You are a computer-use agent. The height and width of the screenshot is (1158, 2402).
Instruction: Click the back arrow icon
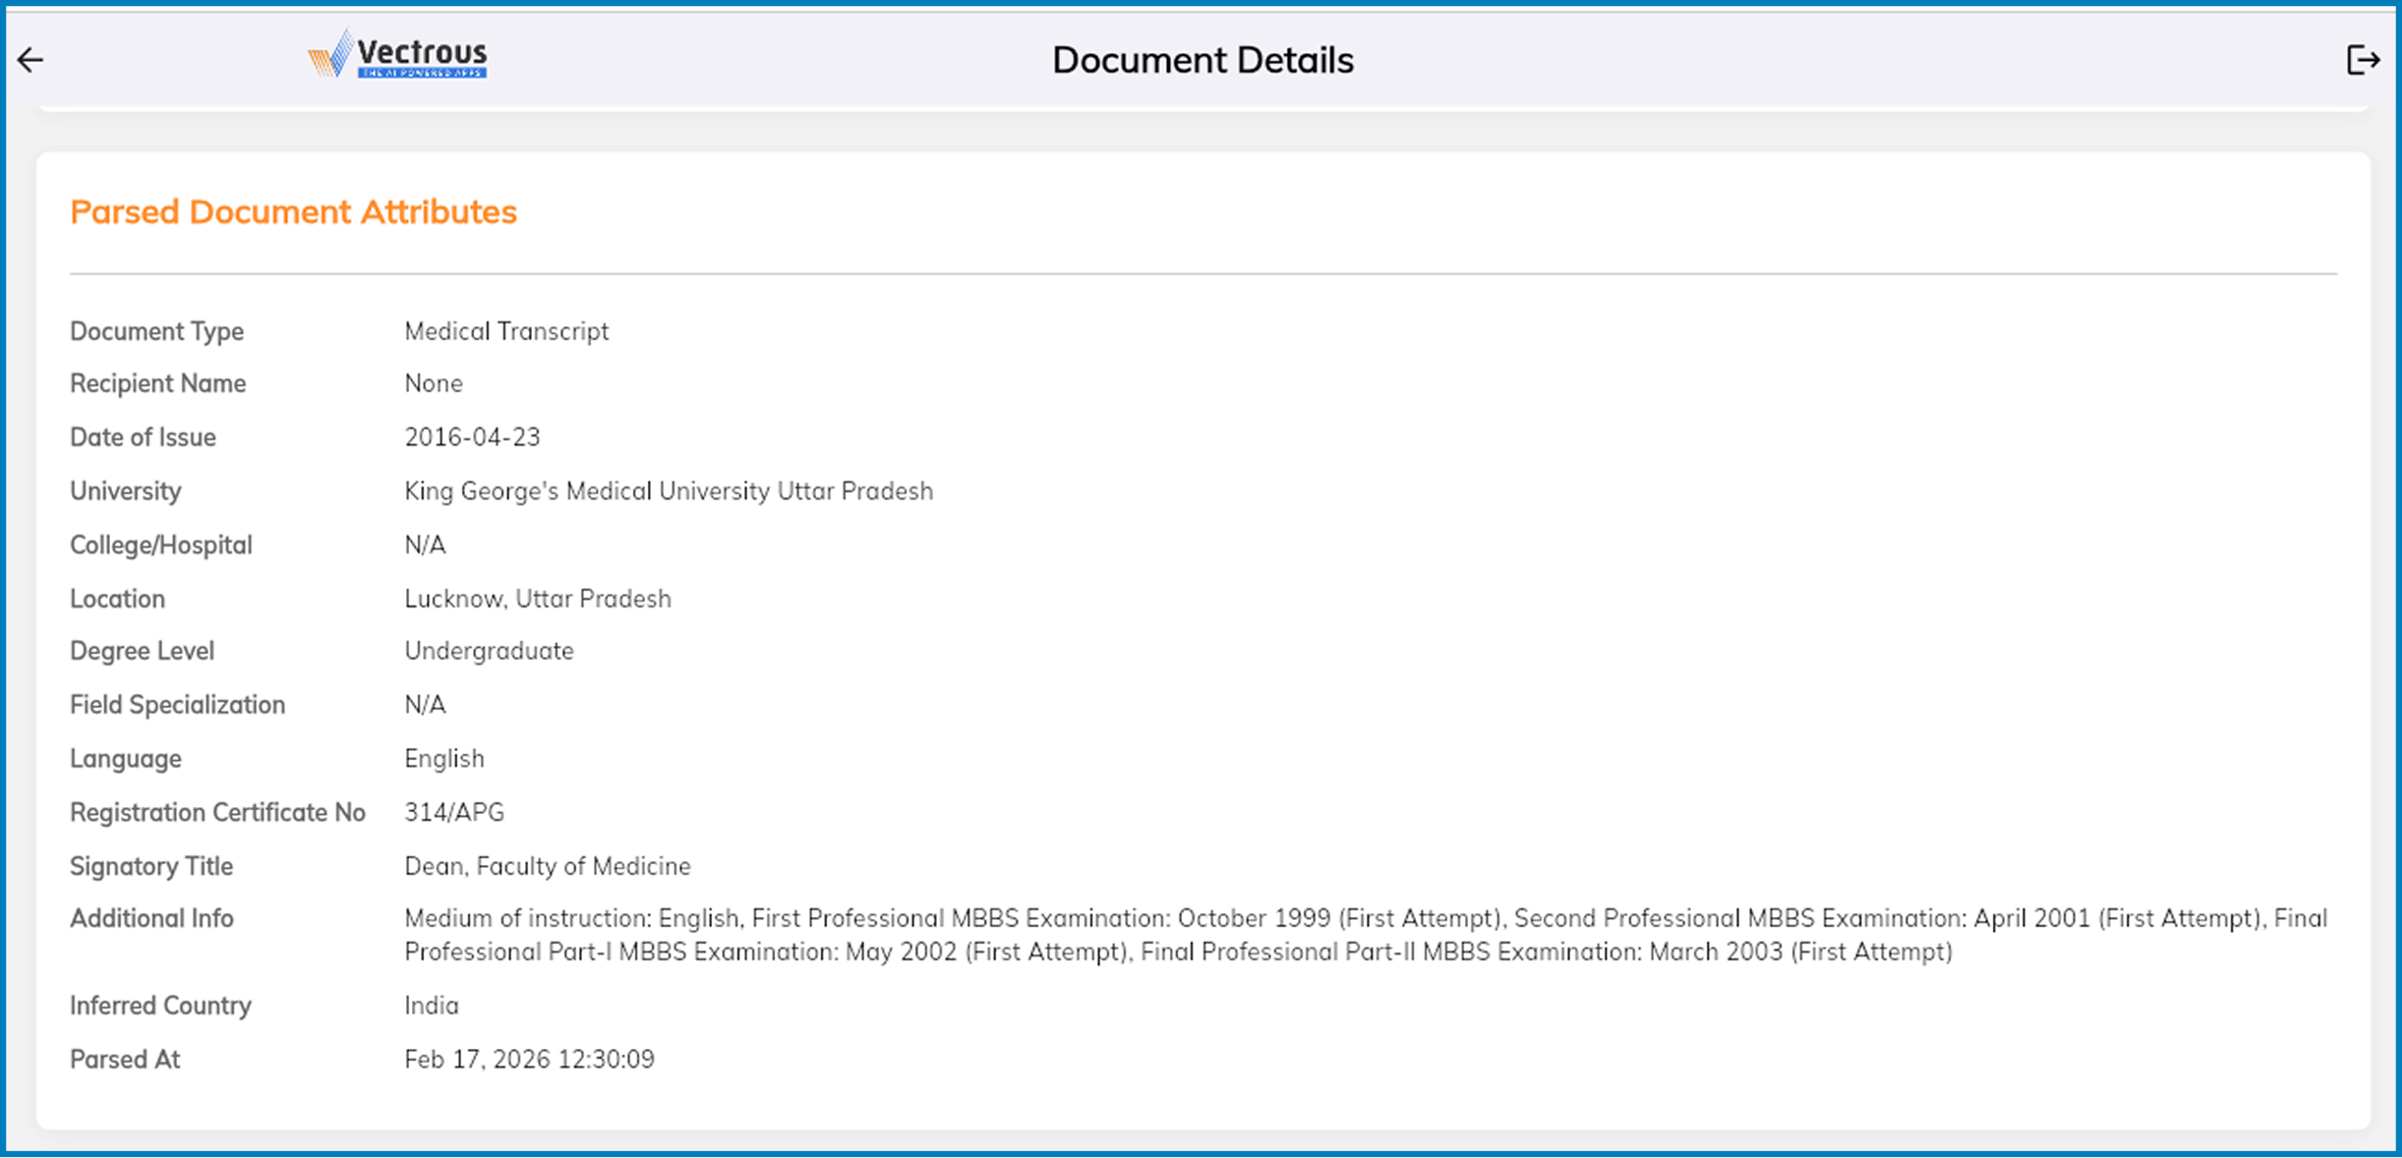click(x=30, y=60)
